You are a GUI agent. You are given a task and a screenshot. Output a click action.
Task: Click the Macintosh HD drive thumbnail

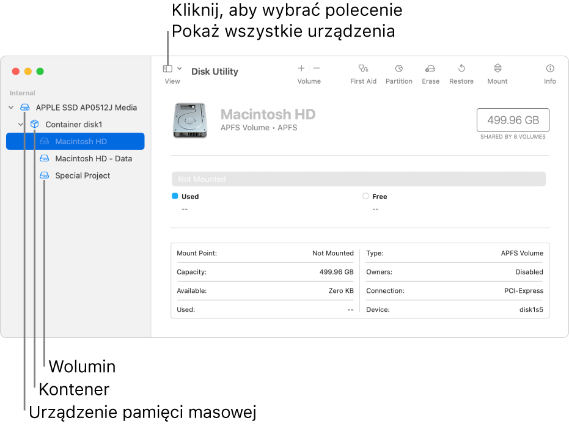pyautogui.click(x=189, y=120)
